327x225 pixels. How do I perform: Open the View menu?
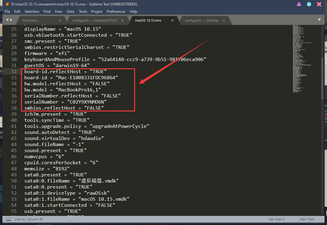coord(58,12)
